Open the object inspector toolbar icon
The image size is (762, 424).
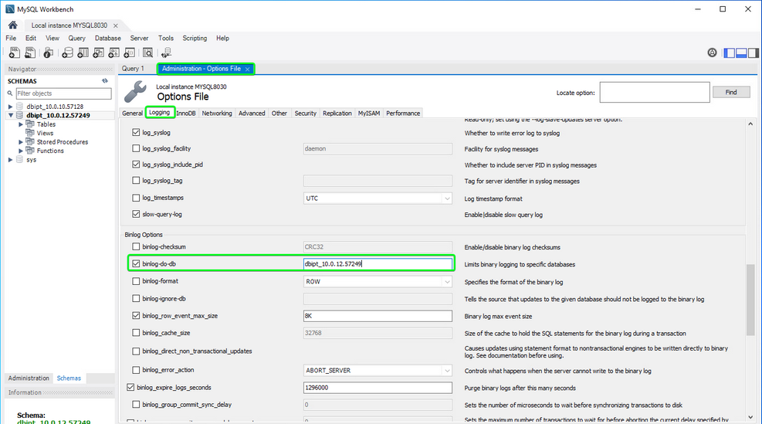click(x=48, y=53)
